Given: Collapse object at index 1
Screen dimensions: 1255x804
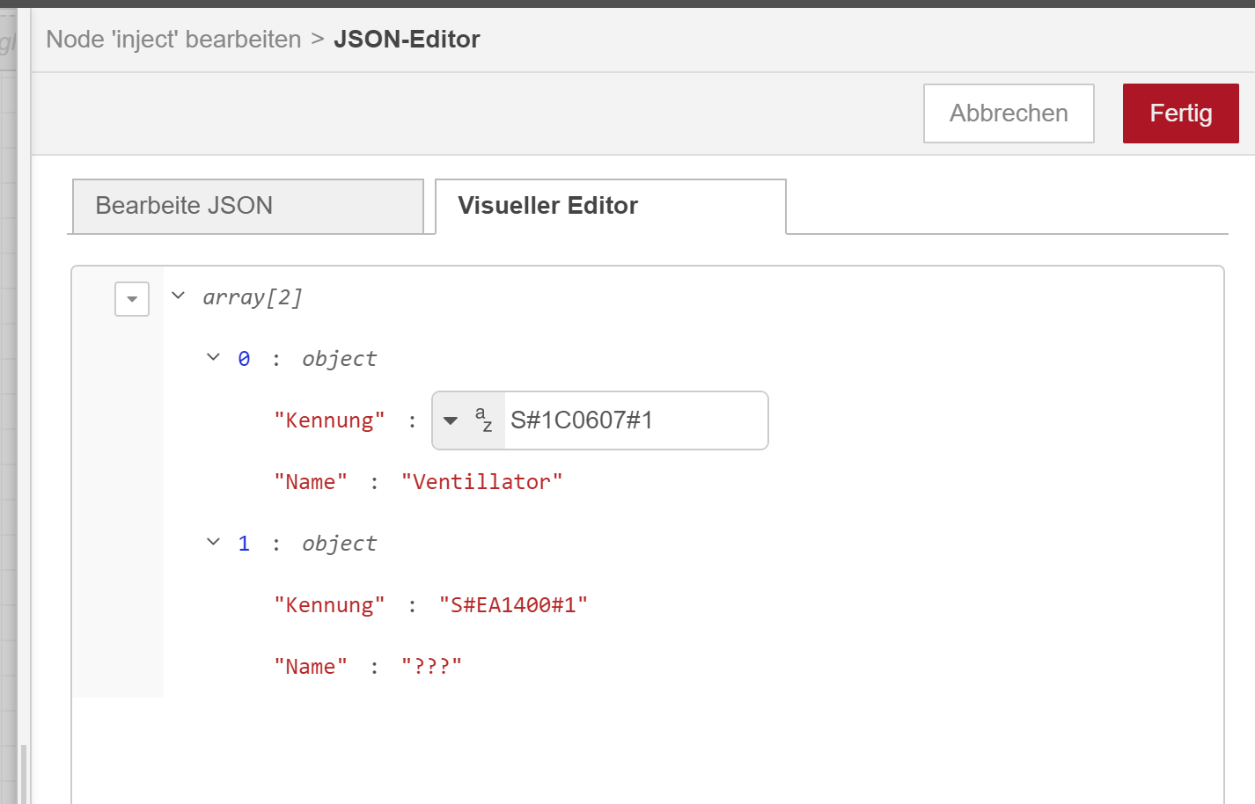Looking at the screenshot, I should [213, 542].
